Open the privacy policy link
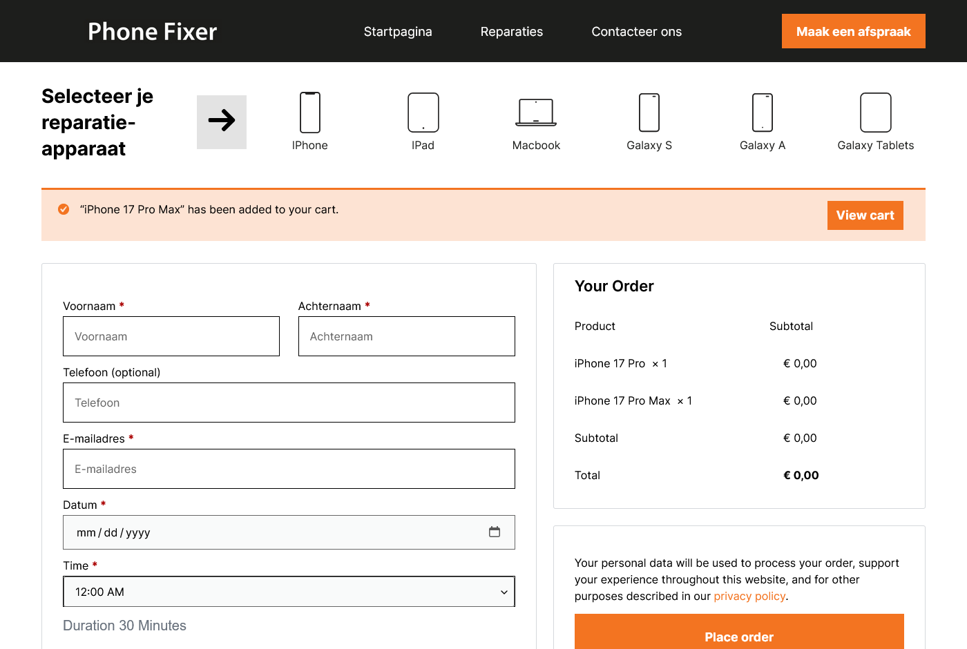The image size is (967, 649). 749,597
